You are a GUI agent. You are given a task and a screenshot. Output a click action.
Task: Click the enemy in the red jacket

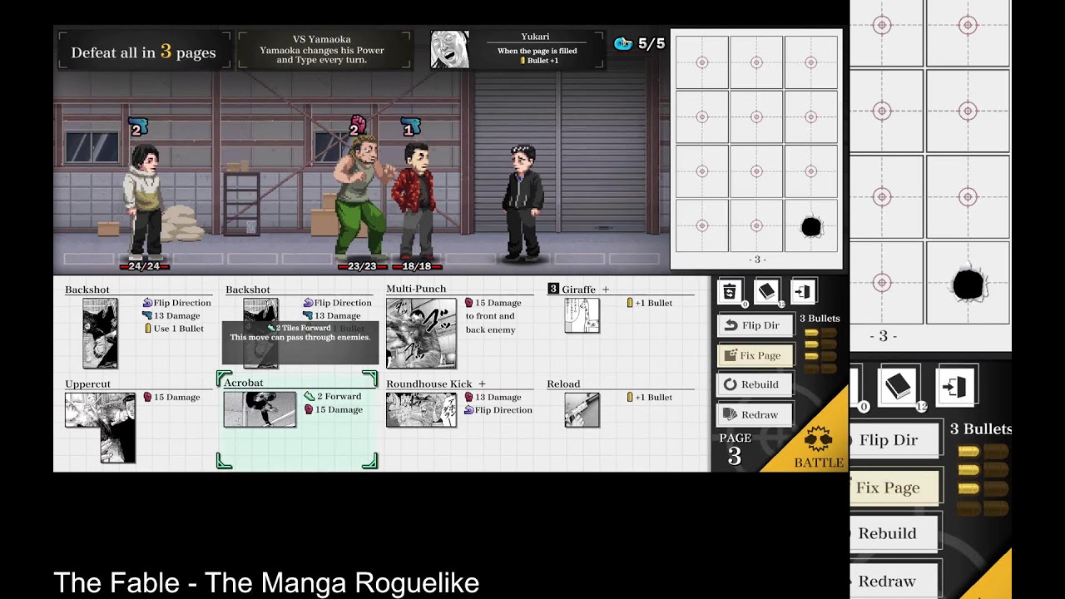click(x=415, y=200)
